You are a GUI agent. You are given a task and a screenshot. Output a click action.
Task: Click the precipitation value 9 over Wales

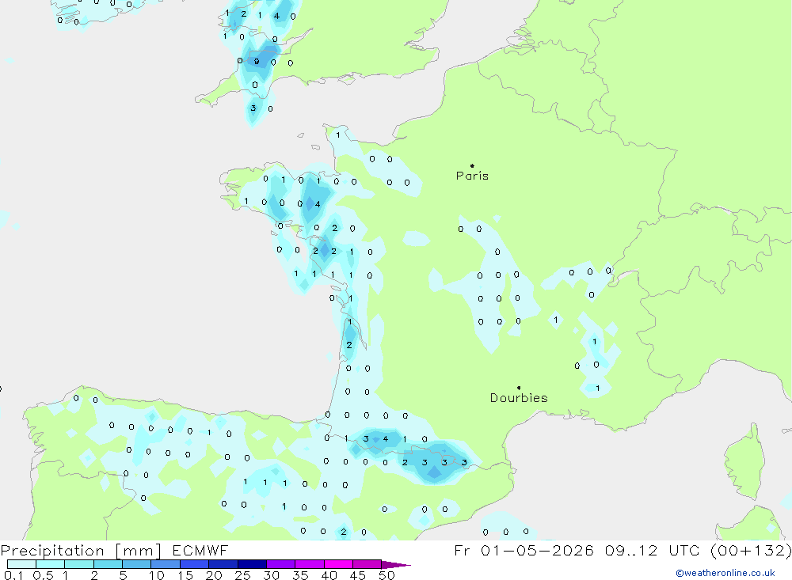[257, 62]
